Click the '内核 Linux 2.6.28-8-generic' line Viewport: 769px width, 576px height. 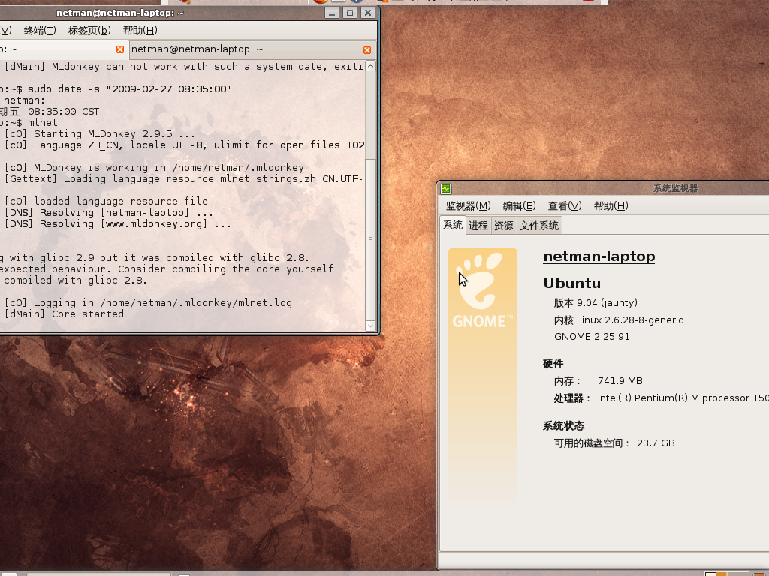point(619,319)
